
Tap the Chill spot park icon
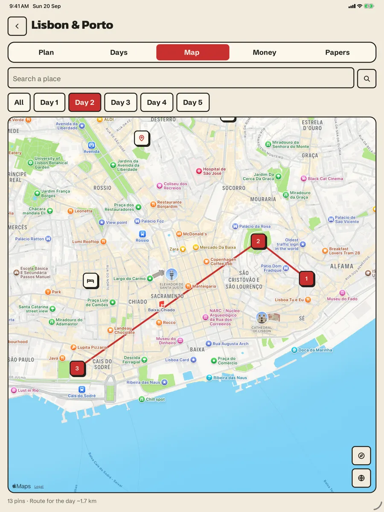[x=142, y=399]
